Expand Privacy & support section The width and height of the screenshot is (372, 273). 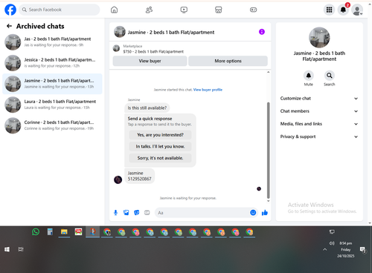pos(319,136)
